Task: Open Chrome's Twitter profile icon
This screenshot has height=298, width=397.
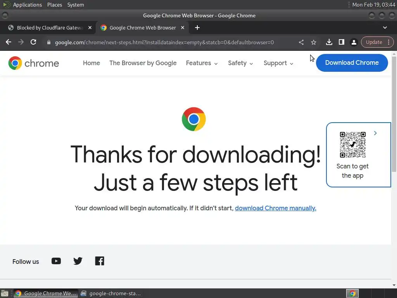Action: click(x=78, y=261)
